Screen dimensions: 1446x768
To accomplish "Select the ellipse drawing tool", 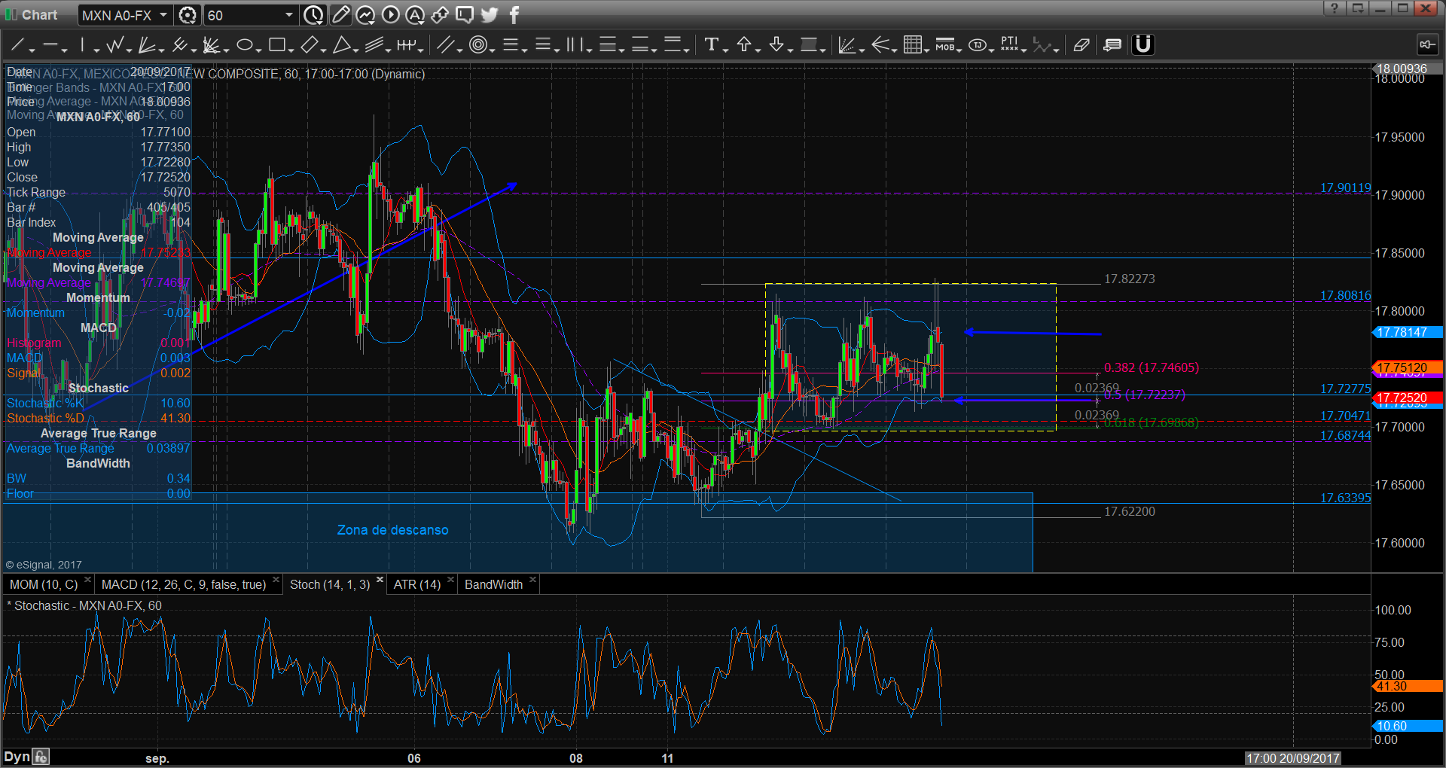I will coord(244,46).
